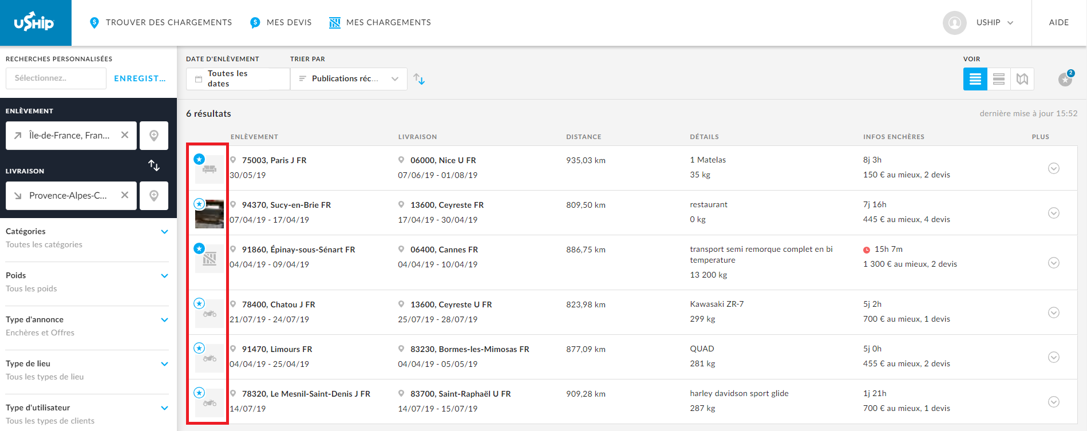Reverse the sort order arrows
This screenshot has height=431, width=1087.
click(x=419, y=79)
